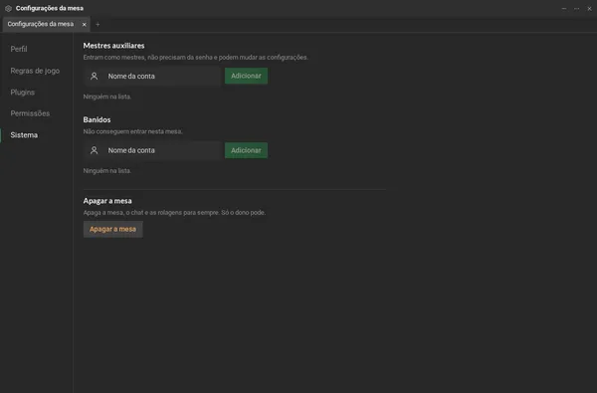Screen dimensions: 597x393
Task: Click the Banidos heading
Action: click(97, 119)
